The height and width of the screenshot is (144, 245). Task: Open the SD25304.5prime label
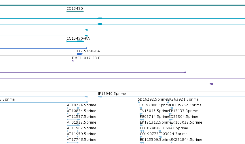[183, 117]
